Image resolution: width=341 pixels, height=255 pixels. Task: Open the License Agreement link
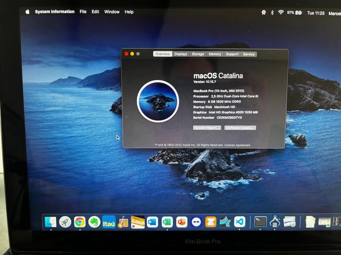click(x=237, y=145)
